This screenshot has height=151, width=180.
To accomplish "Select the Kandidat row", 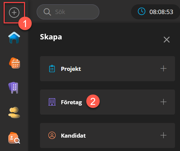I will 107,135.
